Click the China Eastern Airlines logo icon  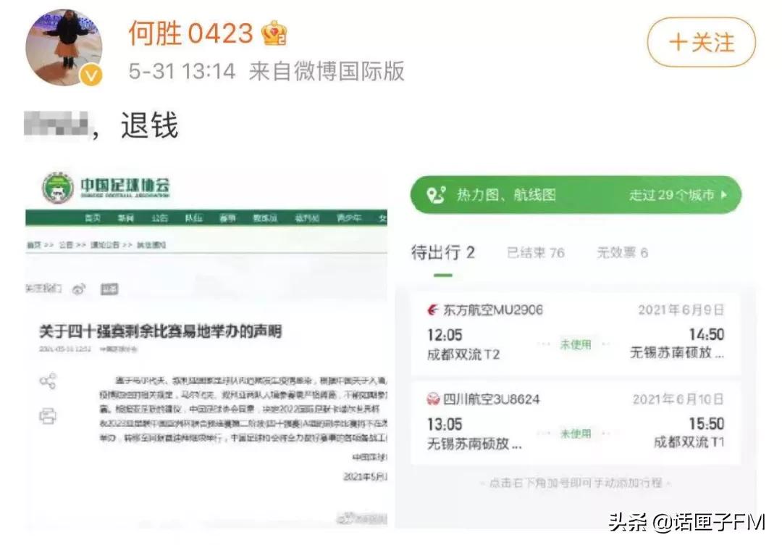tap(433, 310)
